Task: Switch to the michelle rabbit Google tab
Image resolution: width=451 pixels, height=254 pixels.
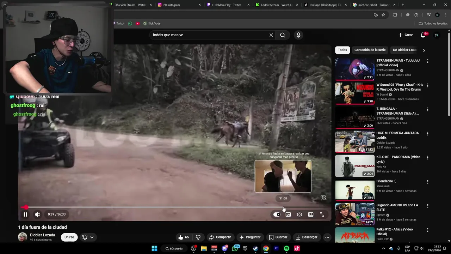Action: (x=374, y=5)
